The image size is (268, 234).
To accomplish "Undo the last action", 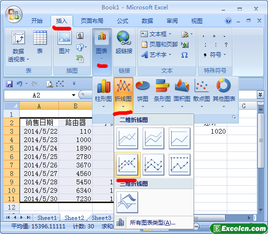I will point(20,84).
